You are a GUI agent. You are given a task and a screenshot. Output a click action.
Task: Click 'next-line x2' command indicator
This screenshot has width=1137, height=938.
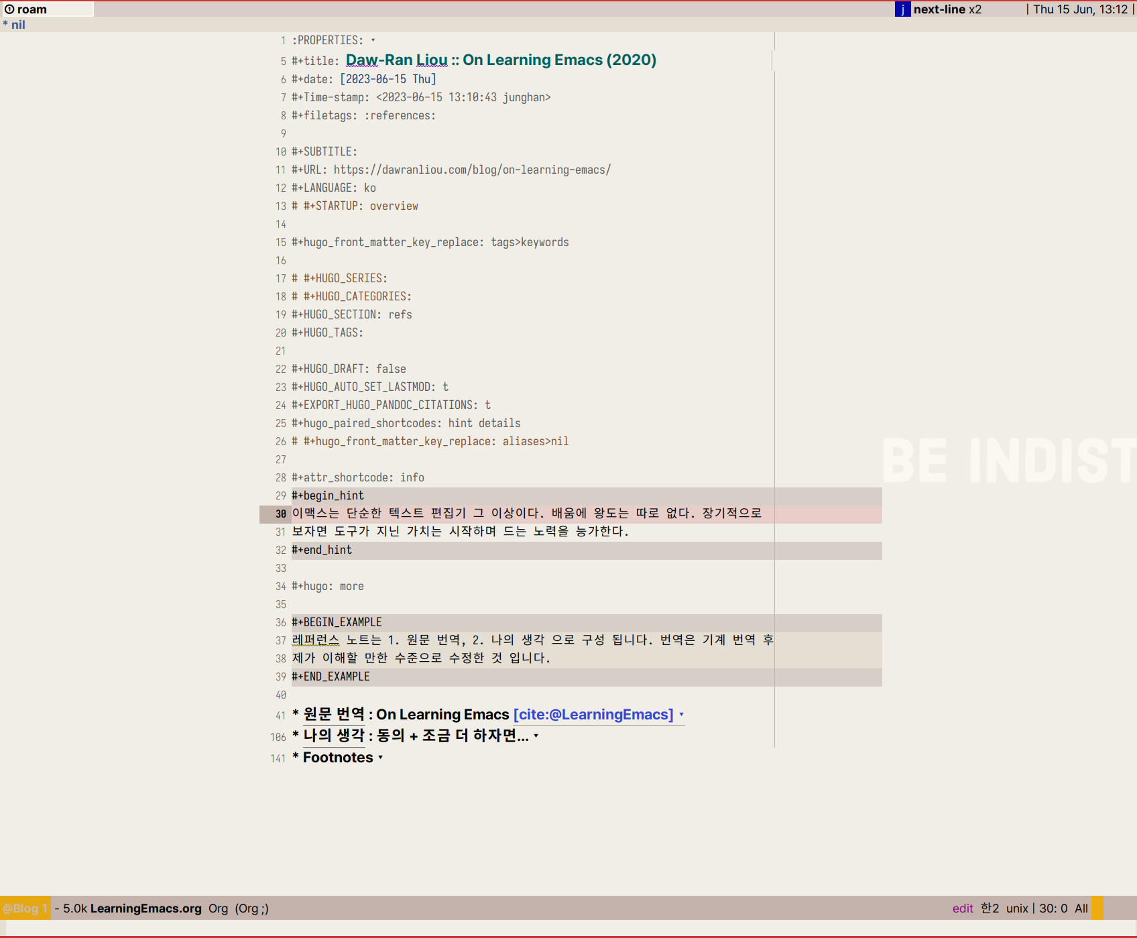pyautogui.click(x=947, y=9)
